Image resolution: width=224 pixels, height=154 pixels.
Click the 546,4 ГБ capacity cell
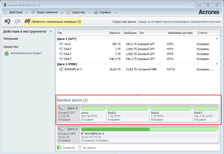tap(115, 59)
